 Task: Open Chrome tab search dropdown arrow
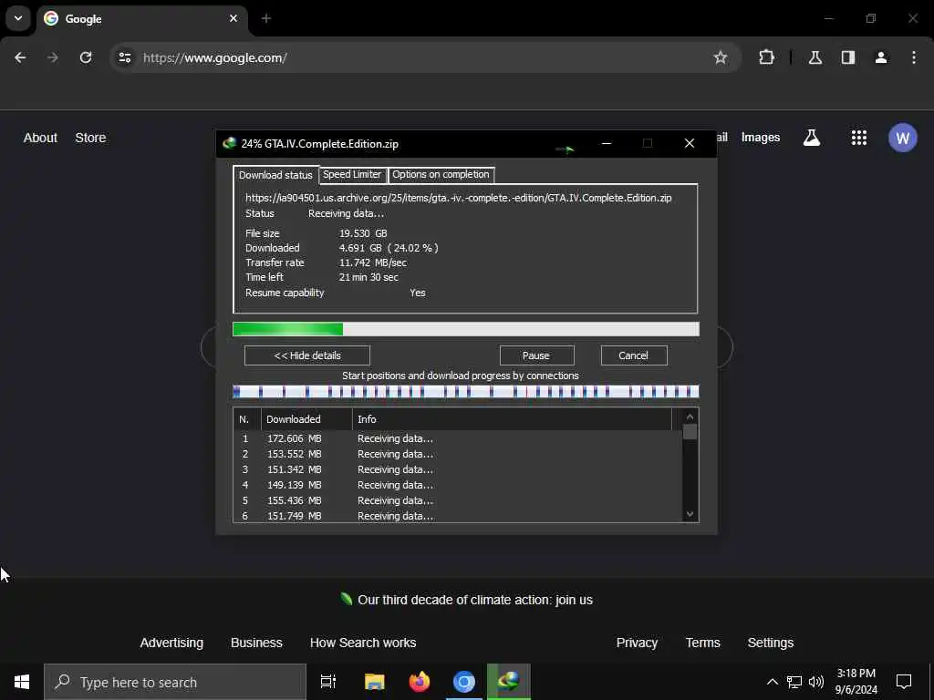click(18, 18)
